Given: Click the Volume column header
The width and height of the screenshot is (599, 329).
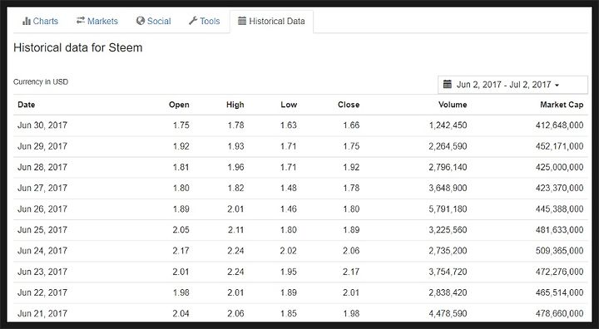Looking at the screenshot, I should (453, 105).
